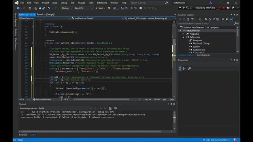Switch Properties panel to Alphabetical view
Image resolution: width=253 pixels, height=142 pixels.
[x=184, y=69]
